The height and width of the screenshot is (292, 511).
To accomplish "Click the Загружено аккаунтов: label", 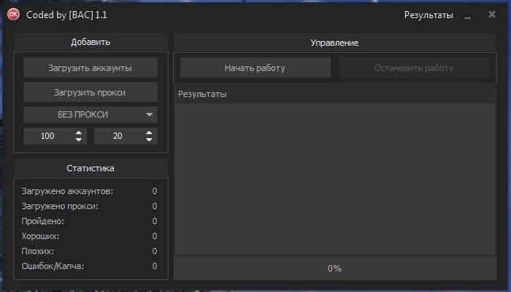I will tap(67, 191).
